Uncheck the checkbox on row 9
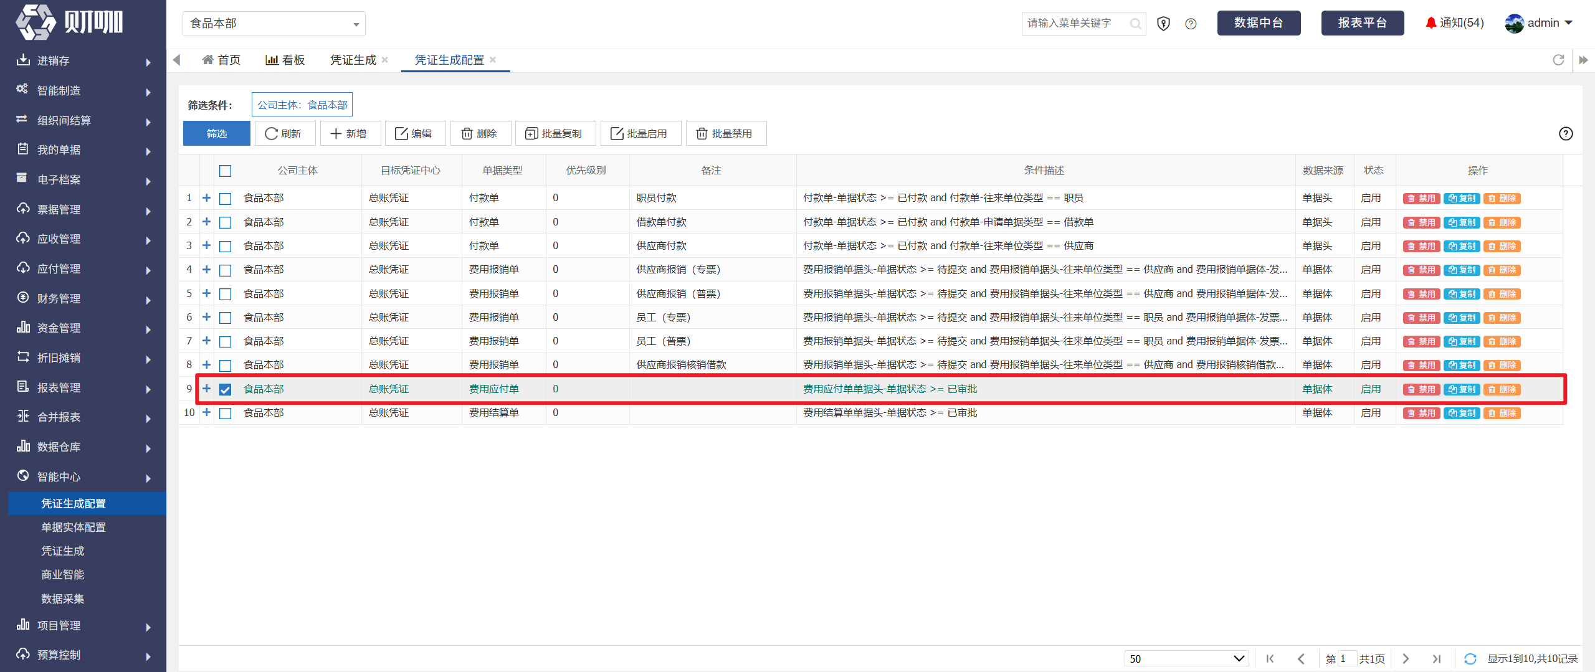 tap(226, 389)
